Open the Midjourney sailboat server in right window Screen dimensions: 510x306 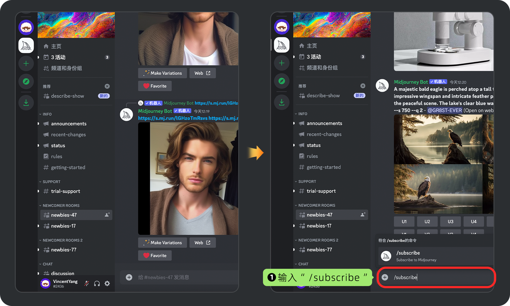[282, 45]
